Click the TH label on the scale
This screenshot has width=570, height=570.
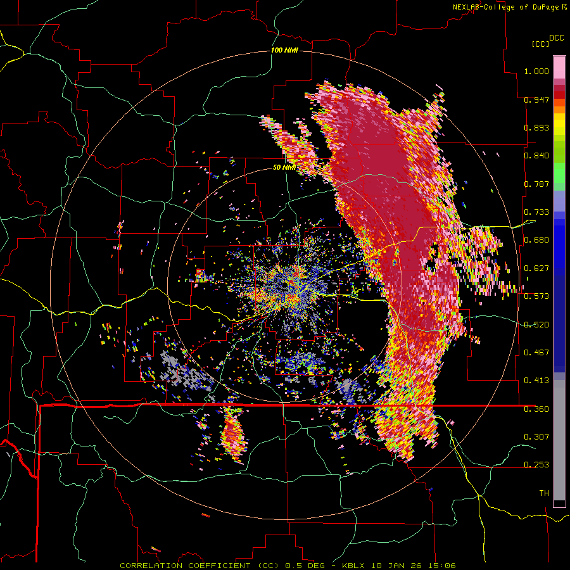tap(544, 493)
